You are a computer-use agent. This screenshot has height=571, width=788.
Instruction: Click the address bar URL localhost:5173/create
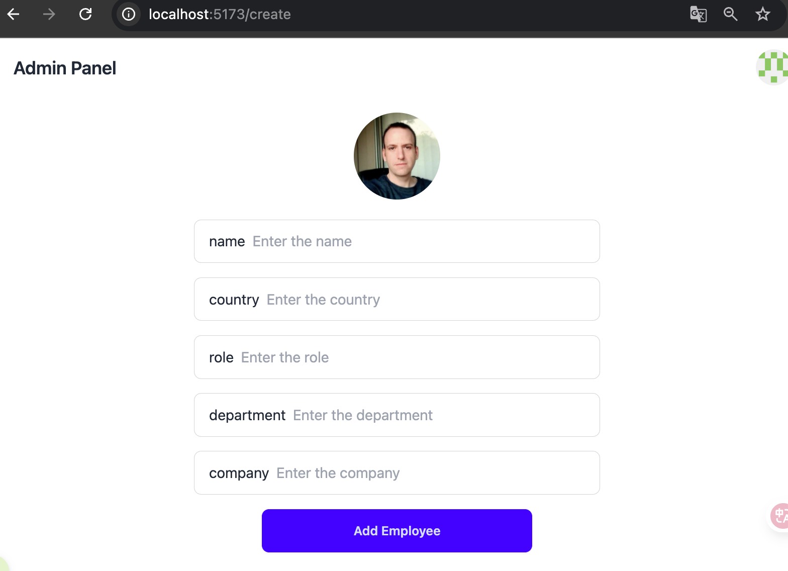pyautogui.click(x=220, y=14)
